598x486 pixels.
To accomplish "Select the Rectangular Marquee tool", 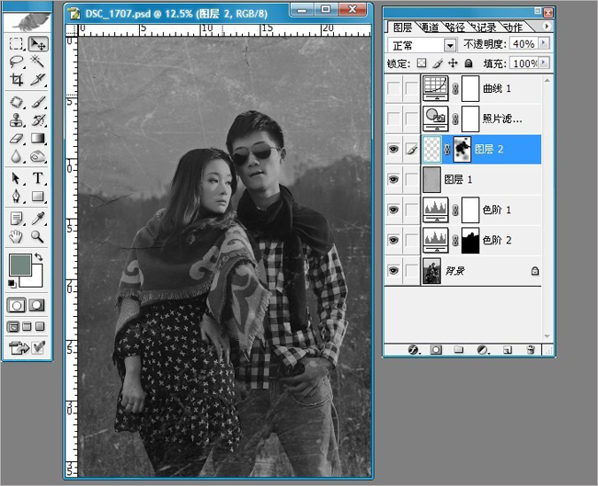I will [x=16, y=44].
